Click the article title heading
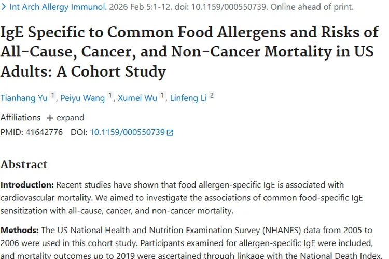This screenshot has width=389, height=259. point(189,51)
